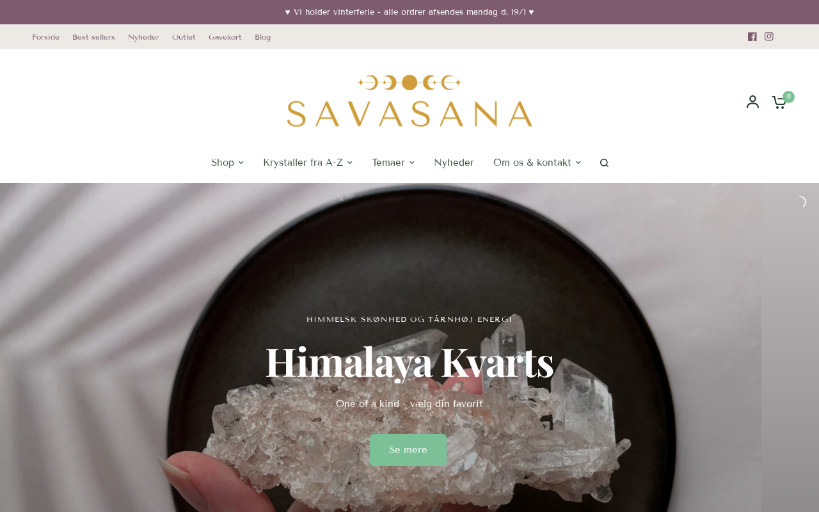Expand the Temaer dropdown
The image size is (819, 512).
click(393, 163)
